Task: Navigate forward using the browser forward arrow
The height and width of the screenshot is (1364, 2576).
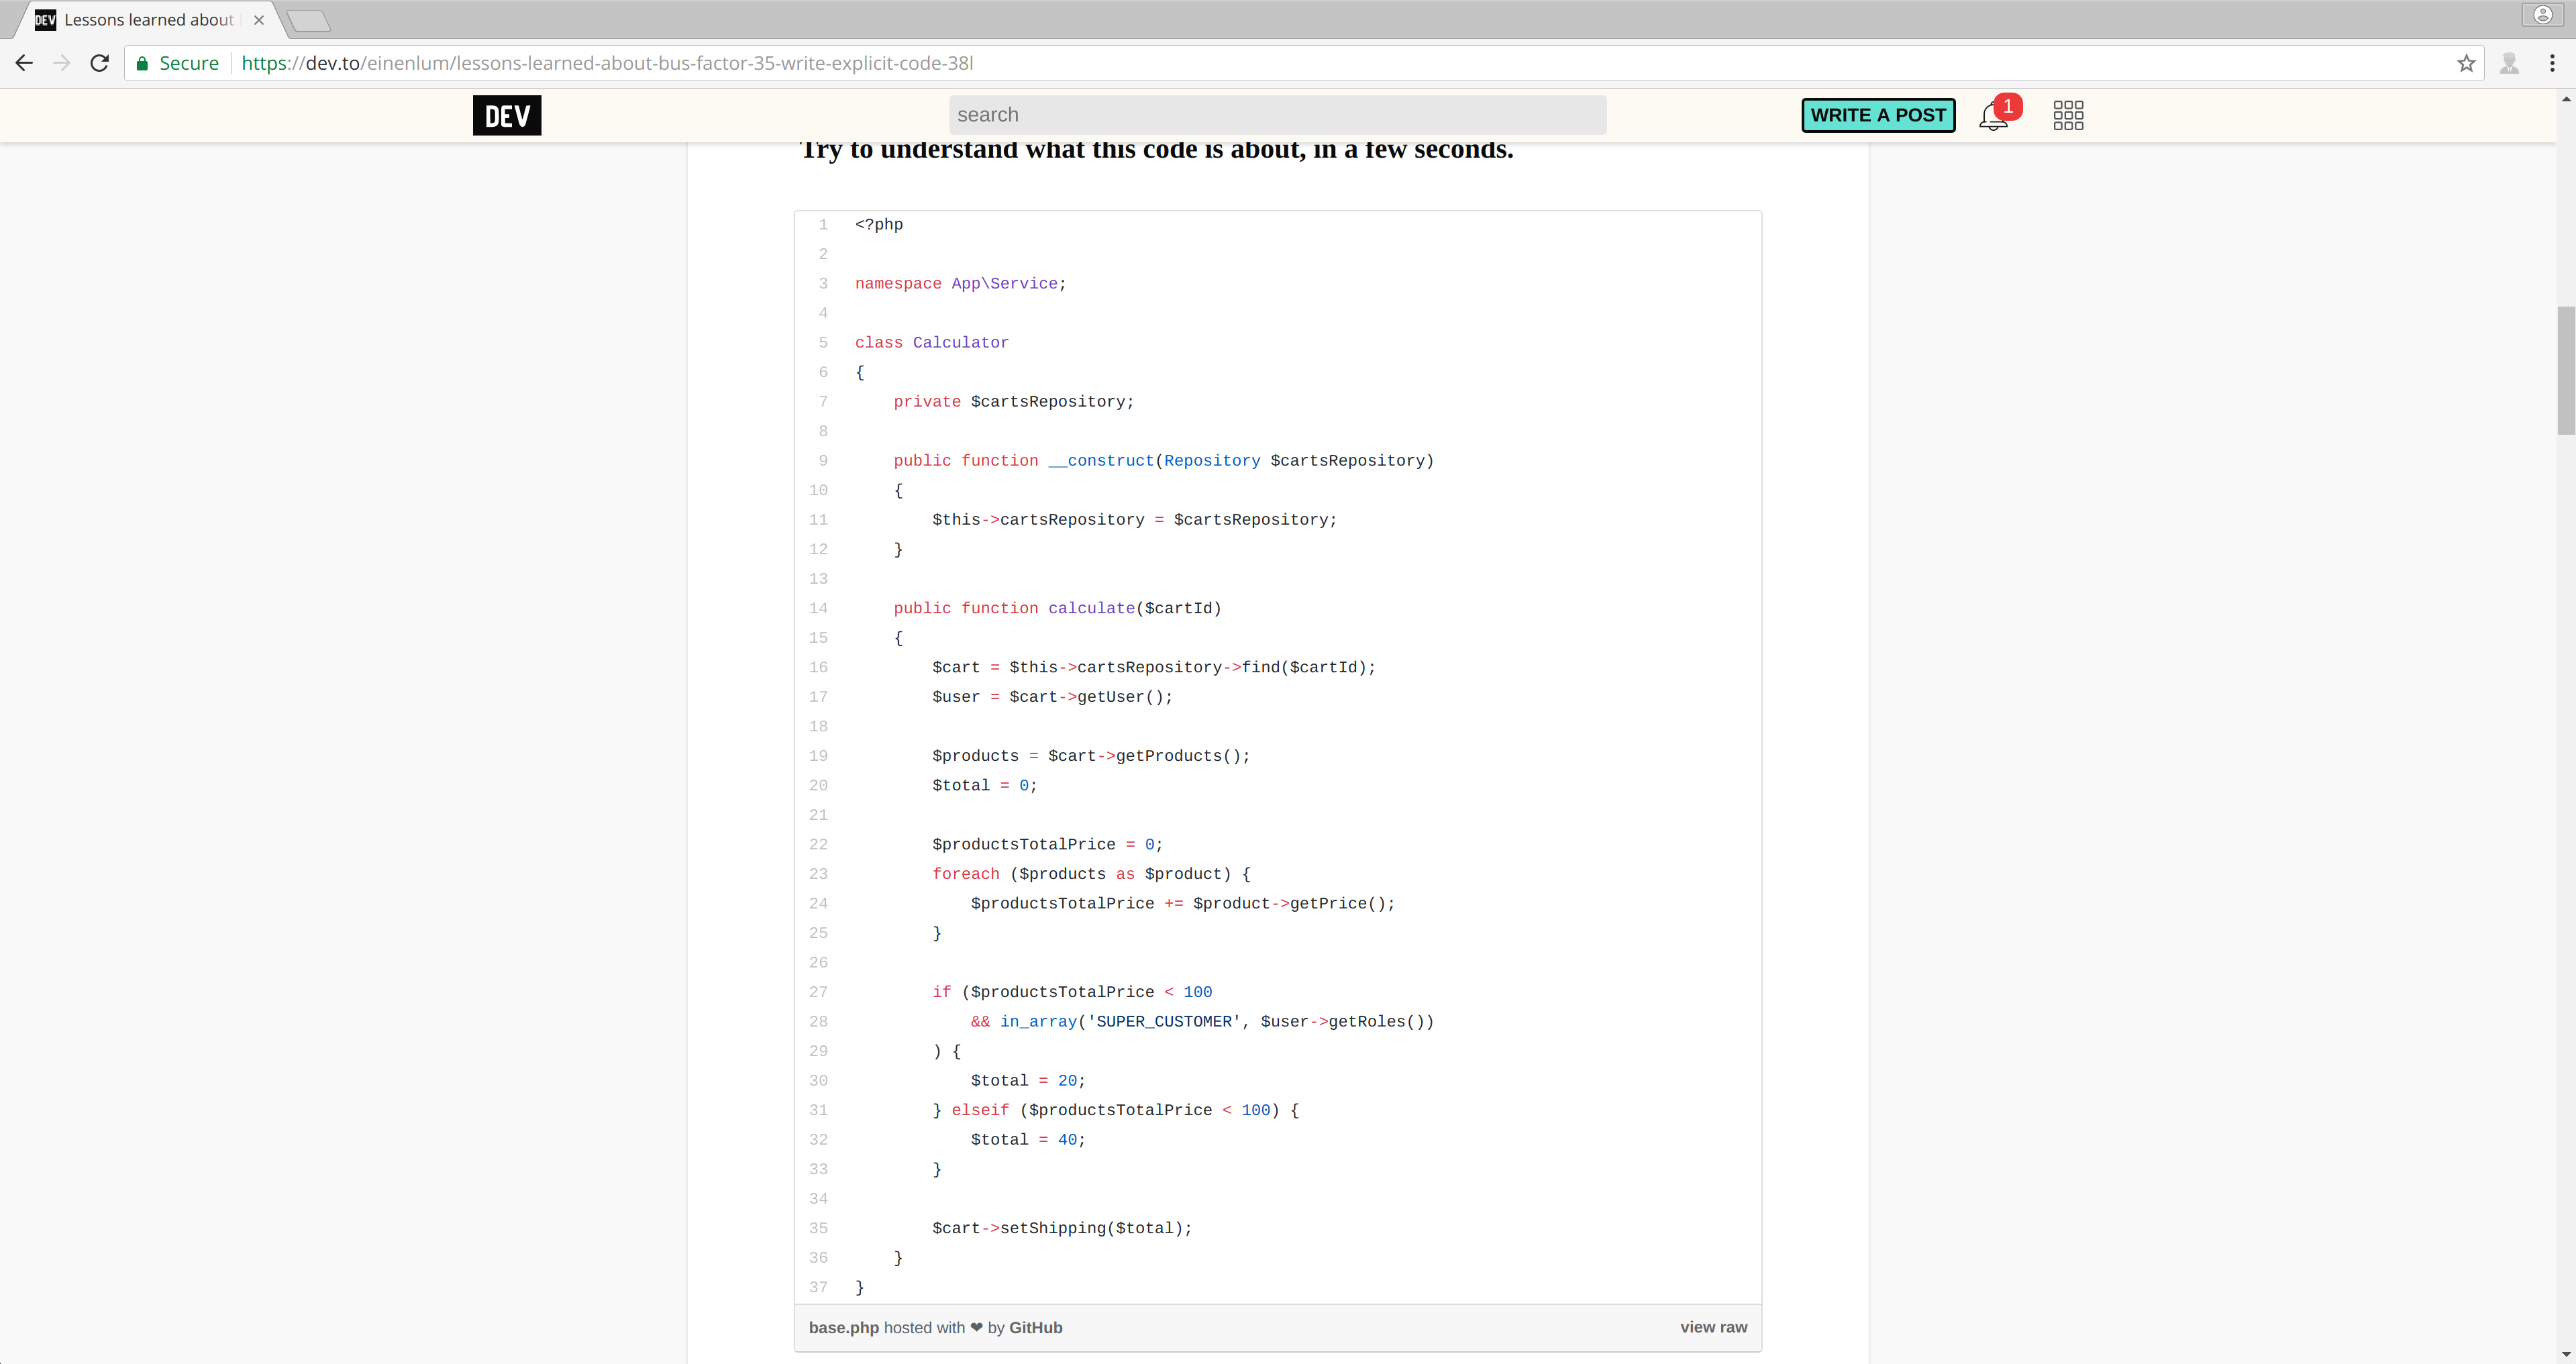Action: click(61, 62)
